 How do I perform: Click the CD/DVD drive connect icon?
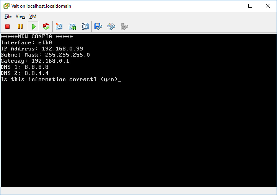pos(111,27)
